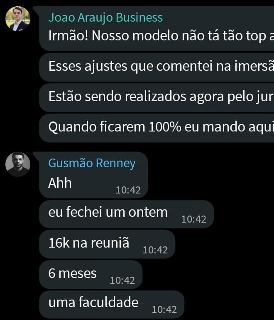Select the 'eu fechei um ontem' message
The image size is (274, 320).
coord(127,214)
